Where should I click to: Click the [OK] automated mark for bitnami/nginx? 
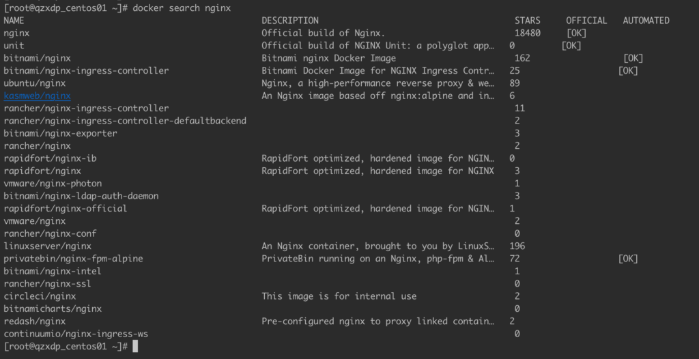[x=633, y=58]
